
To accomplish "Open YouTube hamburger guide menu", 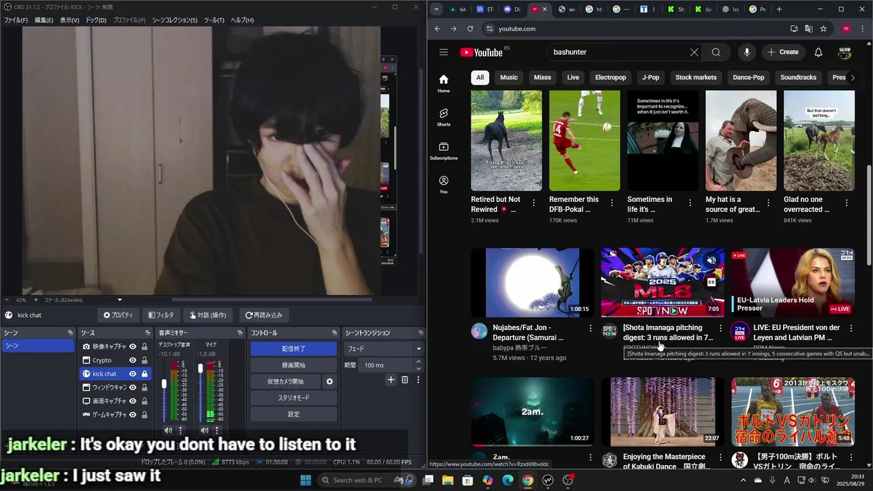I will [443, 52].
